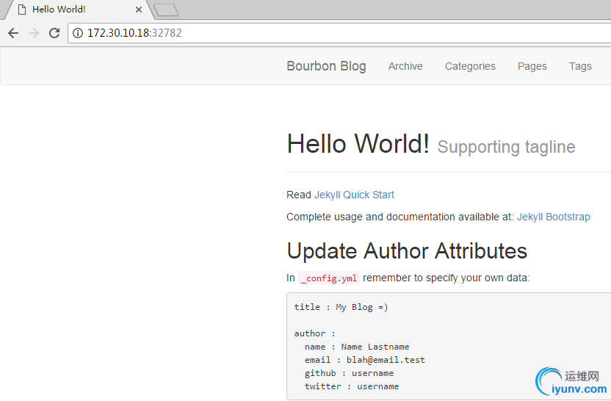611x401 pixels.
Task: Click the page icon on tab
Action: 22,10
